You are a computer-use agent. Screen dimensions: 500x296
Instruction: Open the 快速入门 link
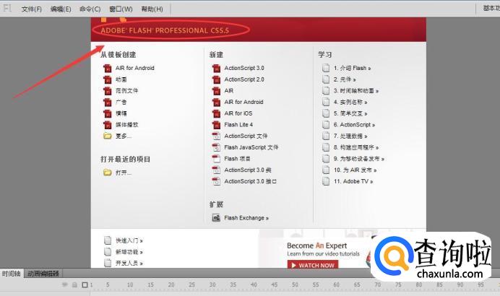coord(129,240)
